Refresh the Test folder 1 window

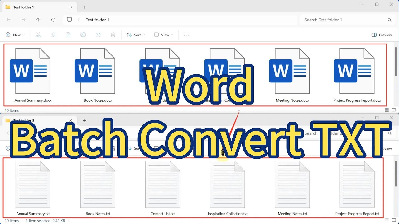53,20
